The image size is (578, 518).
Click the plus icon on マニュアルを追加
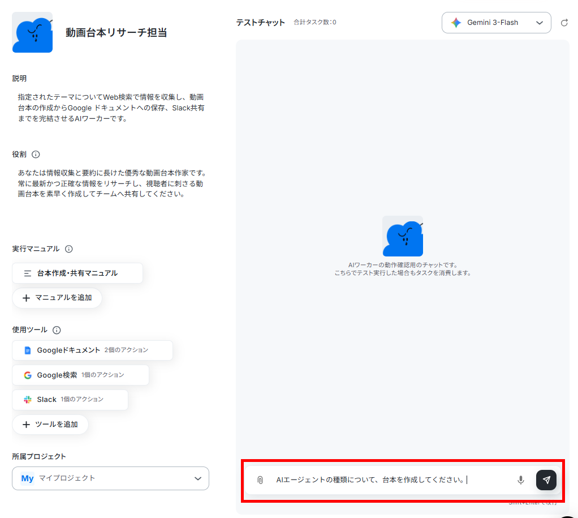point(26,298)
